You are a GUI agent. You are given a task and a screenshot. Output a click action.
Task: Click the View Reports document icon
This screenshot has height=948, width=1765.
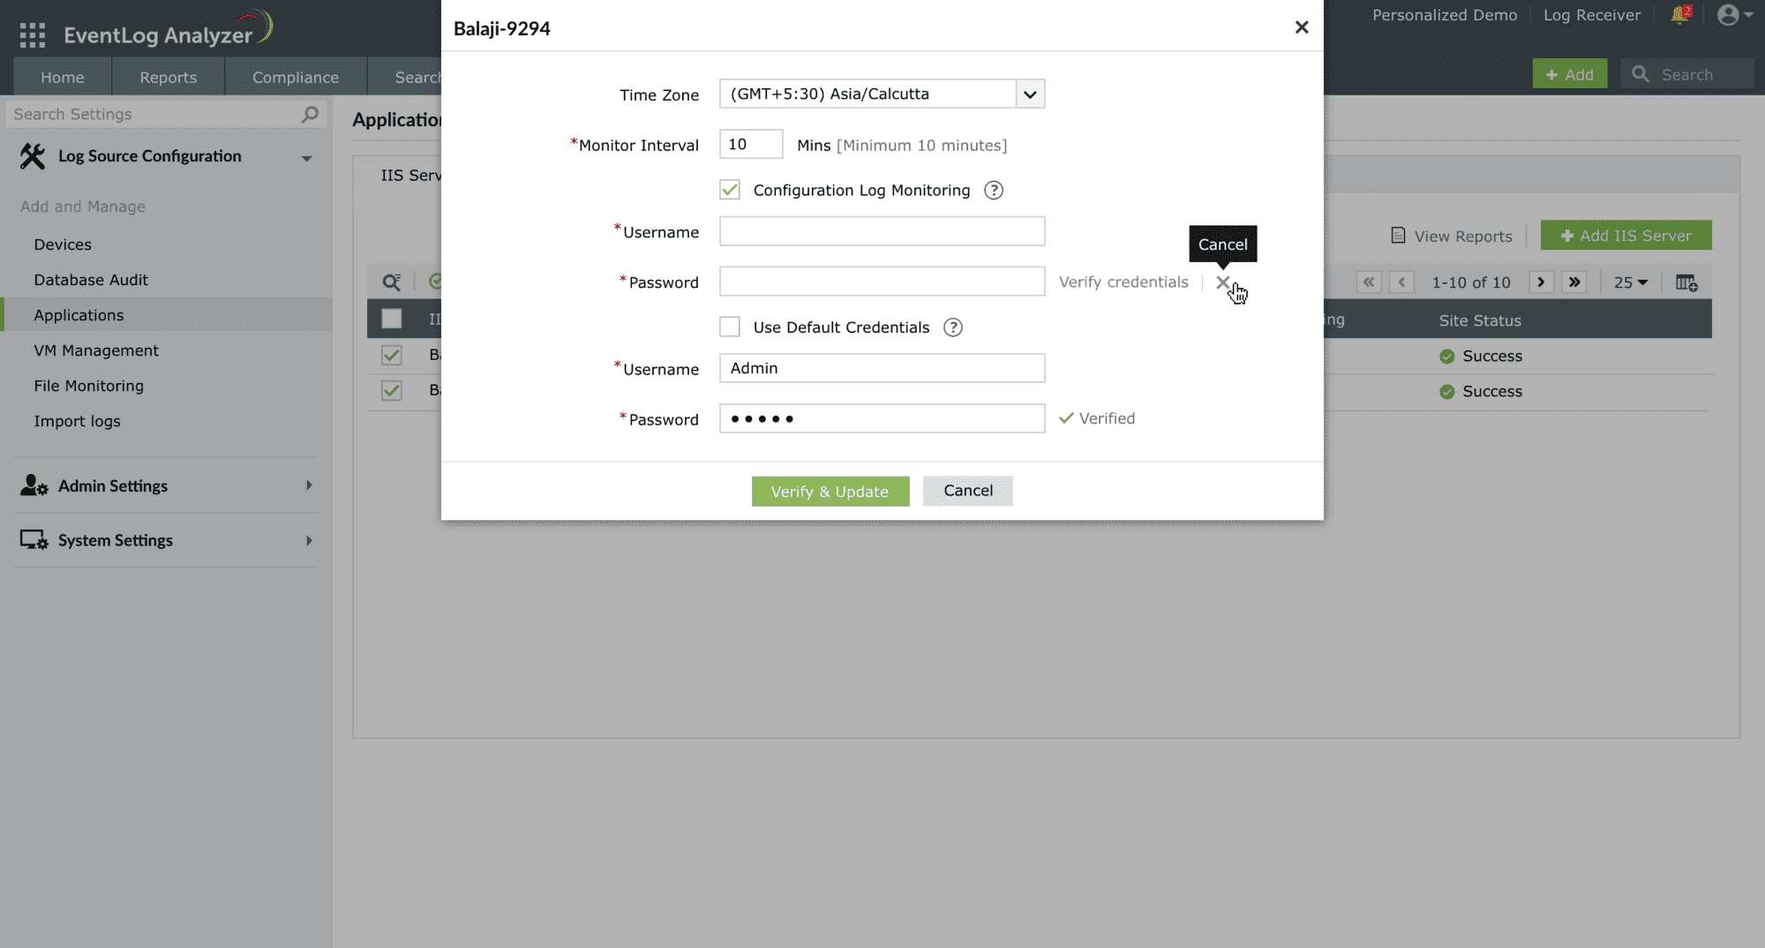[x=1398, y=236]
